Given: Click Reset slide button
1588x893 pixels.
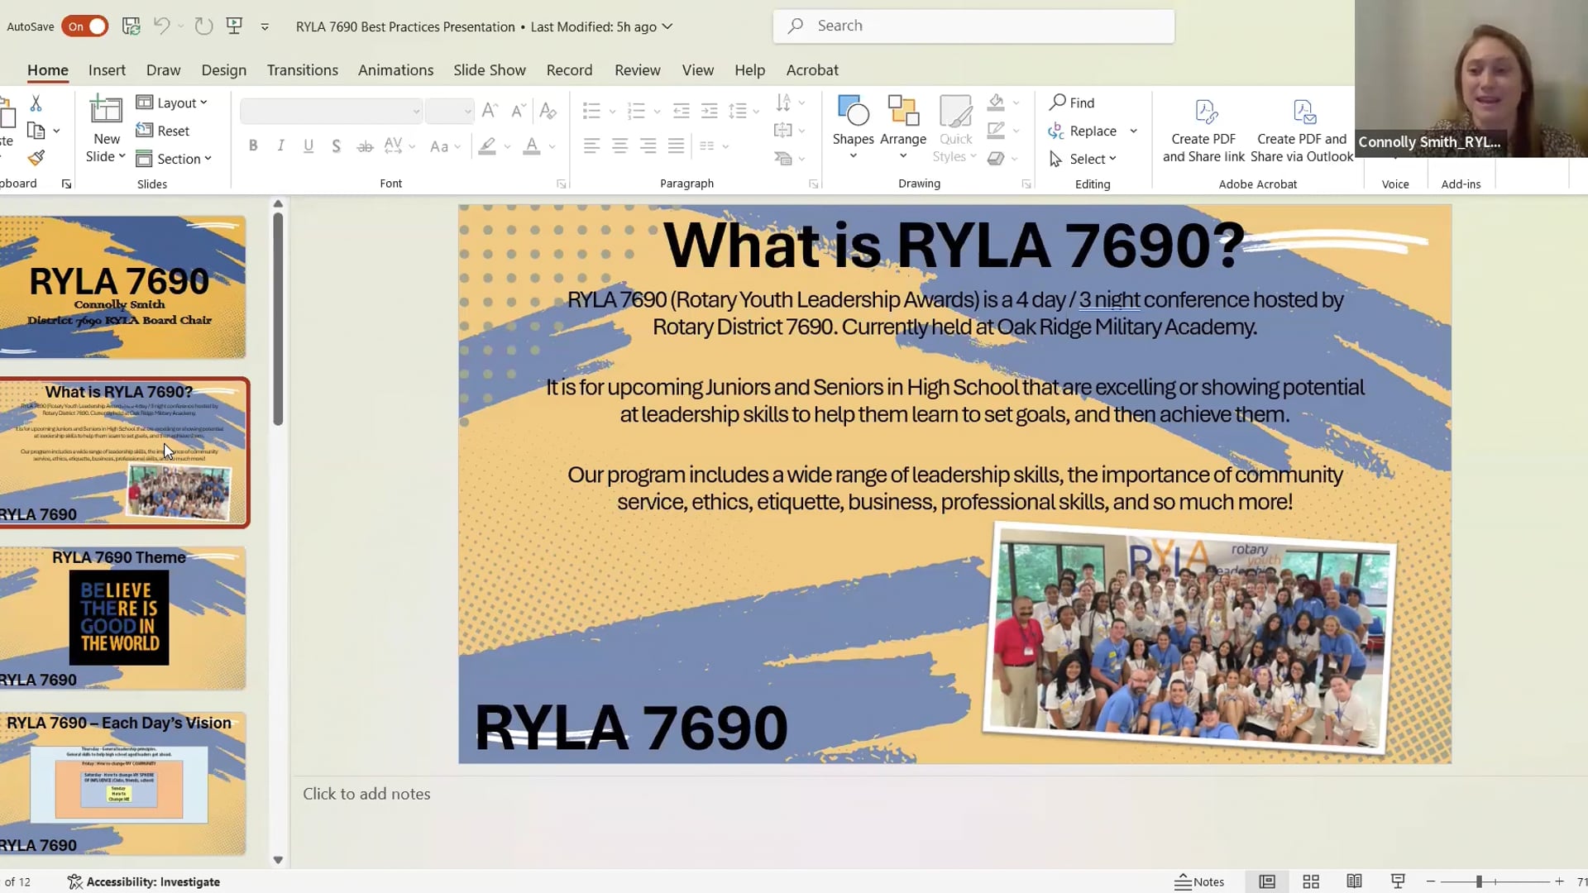Looking at the screenshot, I should click(163, 131).
